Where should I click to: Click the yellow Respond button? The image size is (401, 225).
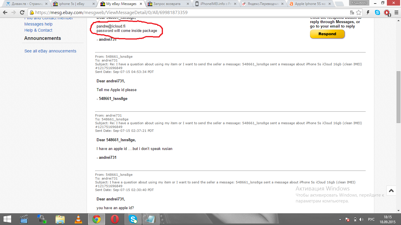click(x=327, y=34)
